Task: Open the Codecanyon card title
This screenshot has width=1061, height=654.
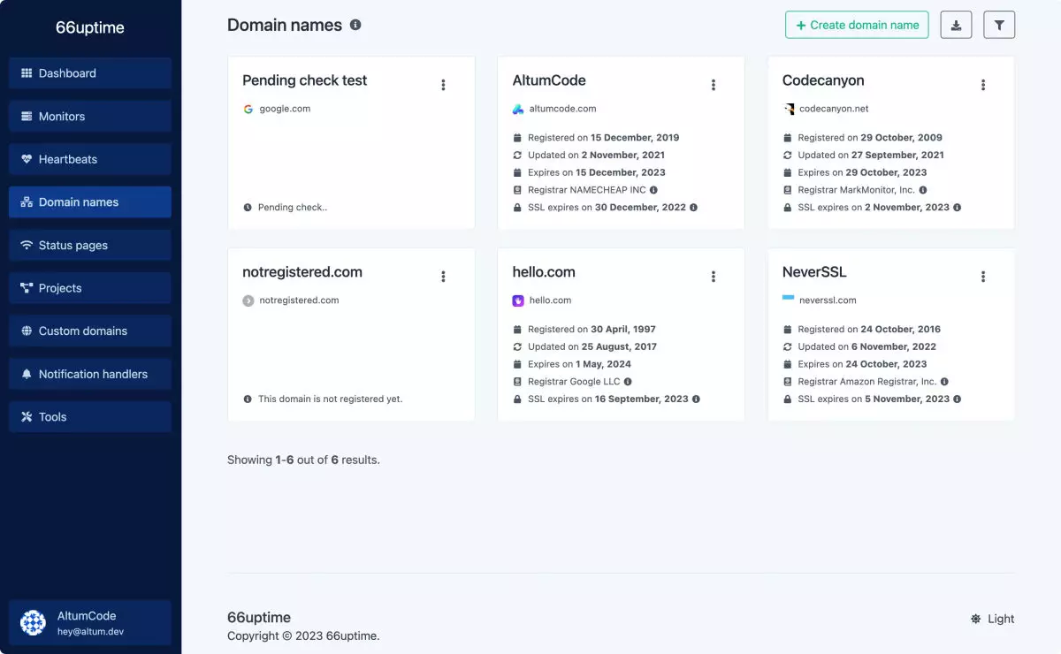Action: (x=823, y=80)
